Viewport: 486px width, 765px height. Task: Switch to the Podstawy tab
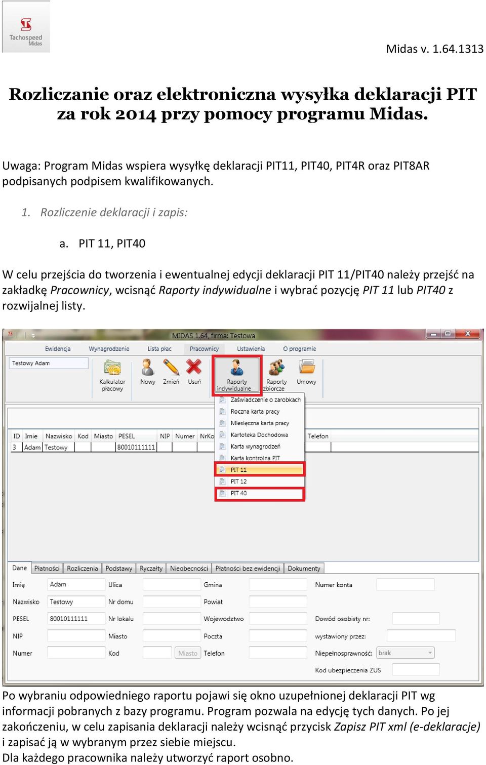[x=119, y=569]
